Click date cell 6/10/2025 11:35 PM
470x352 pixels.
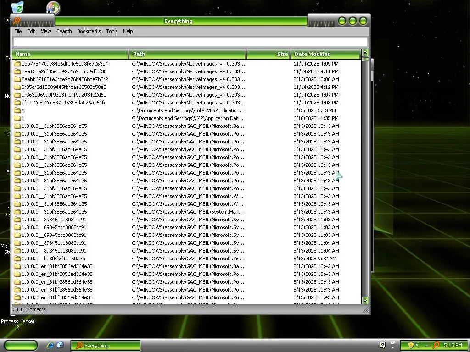316,118
